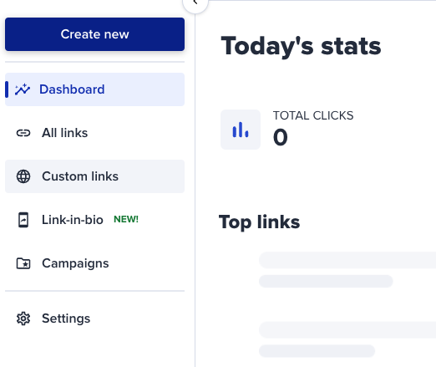436x367 pixels.
Task: Click the first loading Top links placeholder
Action: pos(347,260)
